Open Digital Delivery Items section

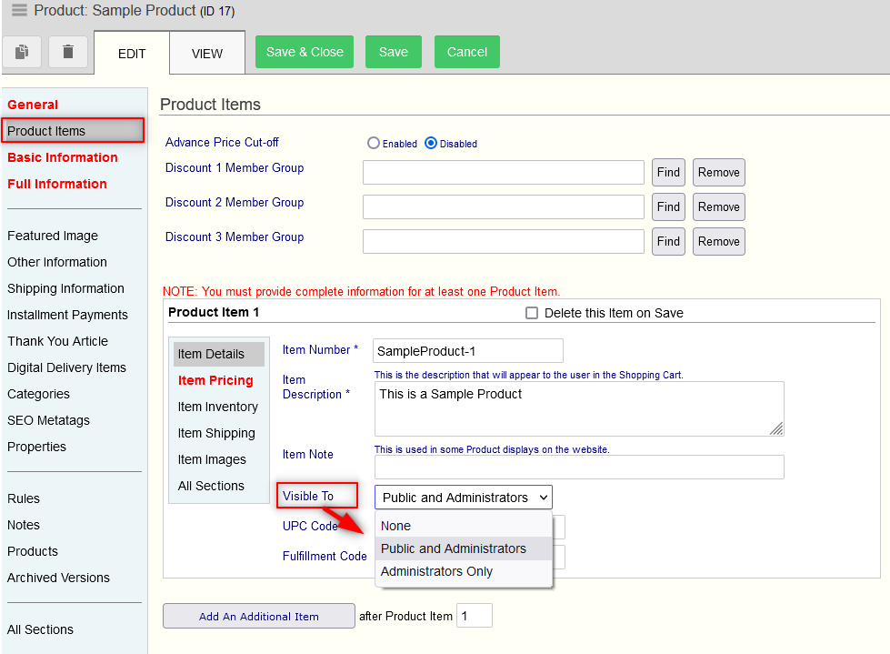[x=67, y=367]
